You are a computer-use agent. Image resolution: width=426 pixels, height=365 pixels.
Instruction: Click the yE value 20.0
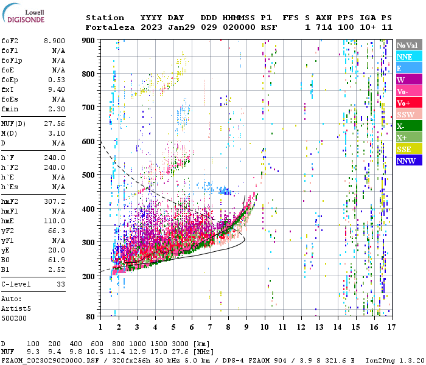[x=57, y=251]
